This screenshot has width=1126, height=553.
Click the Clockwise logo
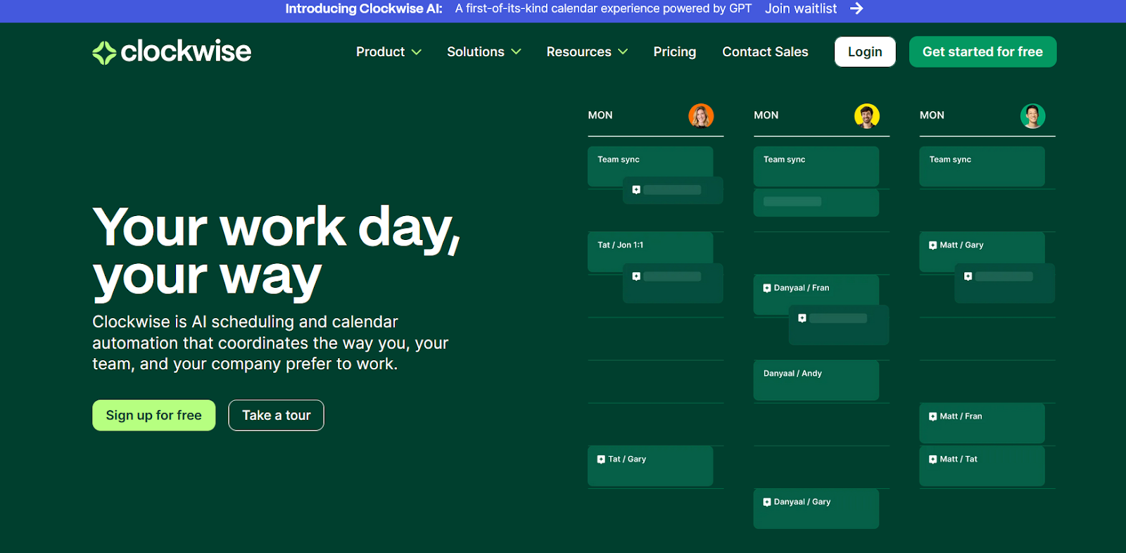(172, 51)
